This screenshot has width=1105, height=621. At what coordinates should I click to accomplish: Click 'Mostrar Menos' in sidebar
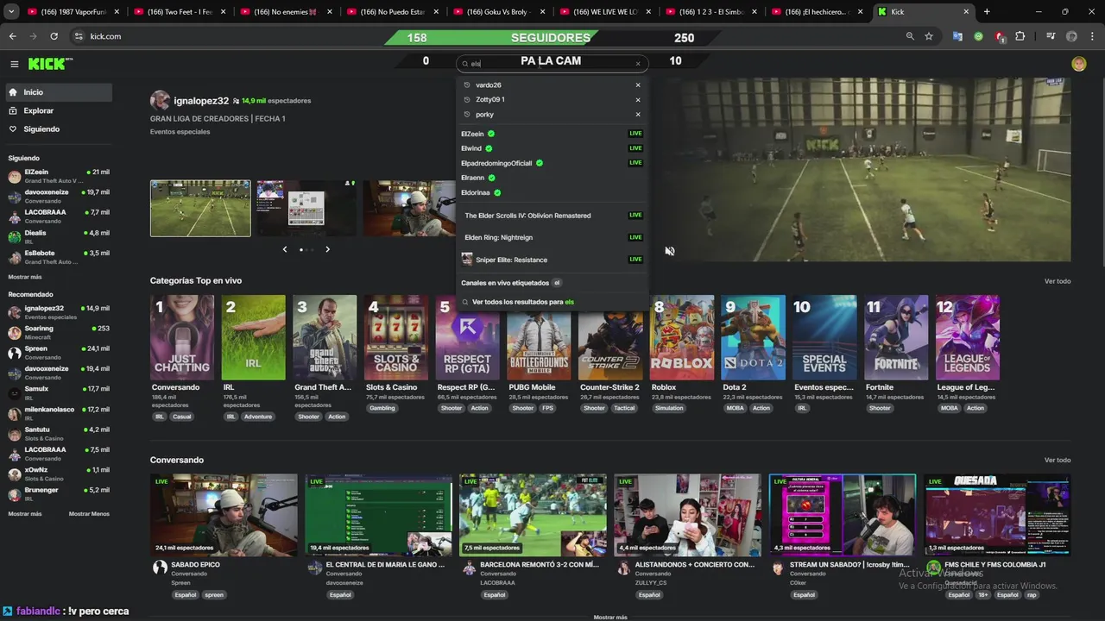[x=89, y=513]
